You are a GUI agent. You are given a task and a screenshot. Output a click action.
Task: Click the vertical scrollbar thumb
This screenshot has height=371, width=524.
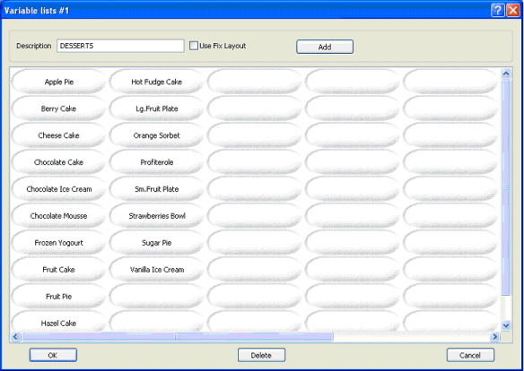pos(506,187)
